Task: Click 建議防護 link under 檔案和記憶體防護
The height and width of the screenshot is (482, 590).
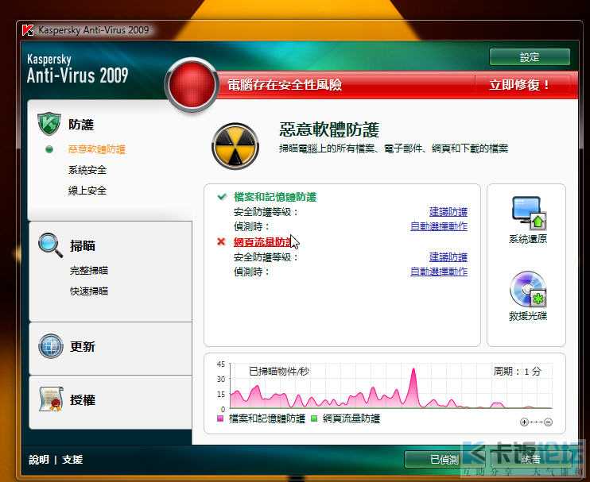Action: pyautogui.click(x=448, y=212)
